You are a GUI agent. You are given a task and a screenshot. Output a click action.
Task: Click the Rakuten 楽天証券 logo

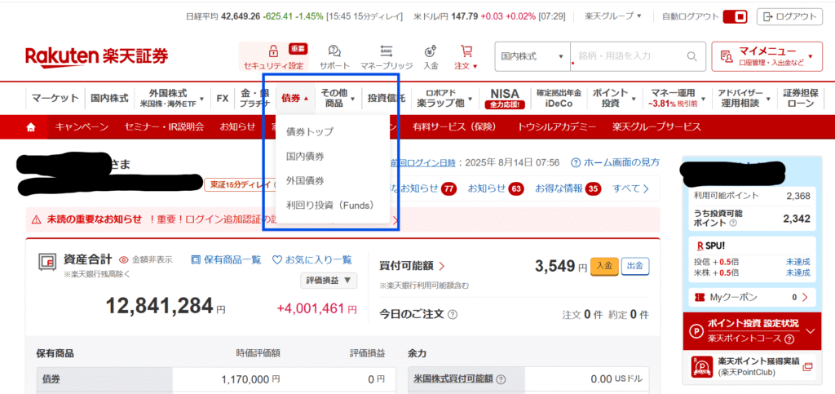click(x=96, y=55)
